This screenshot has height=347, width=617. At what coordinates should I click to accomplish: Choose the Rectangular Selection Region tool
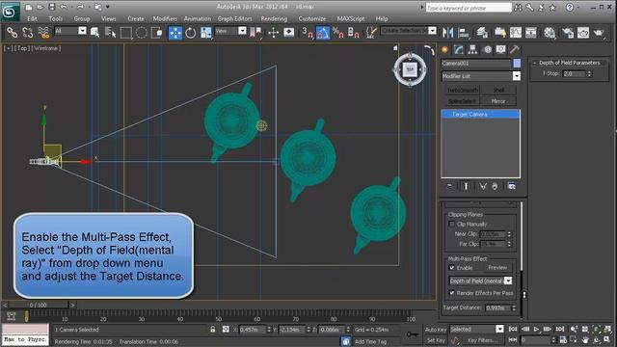[126, 32]
